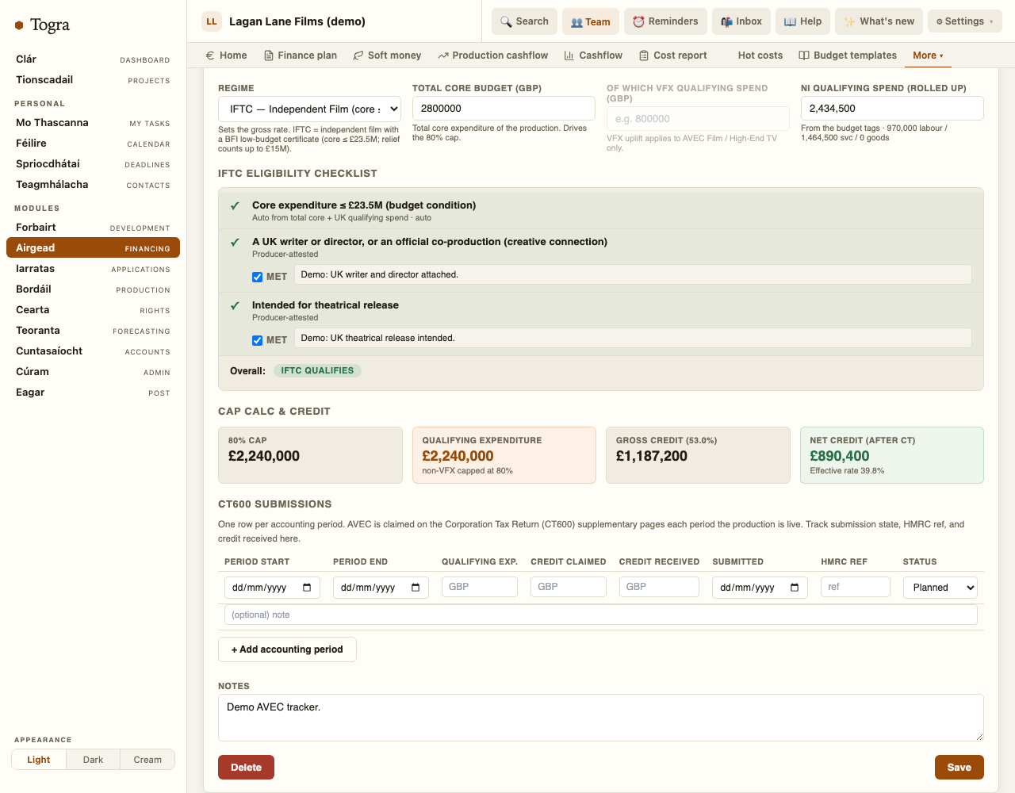Click the What's new sparkle icon
1015x793 pixels.
click(849, 21)
